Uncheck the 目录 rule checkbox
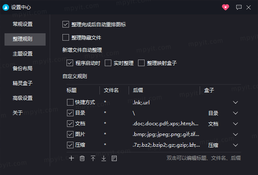258x175 pixels. (x=70, y=113)
